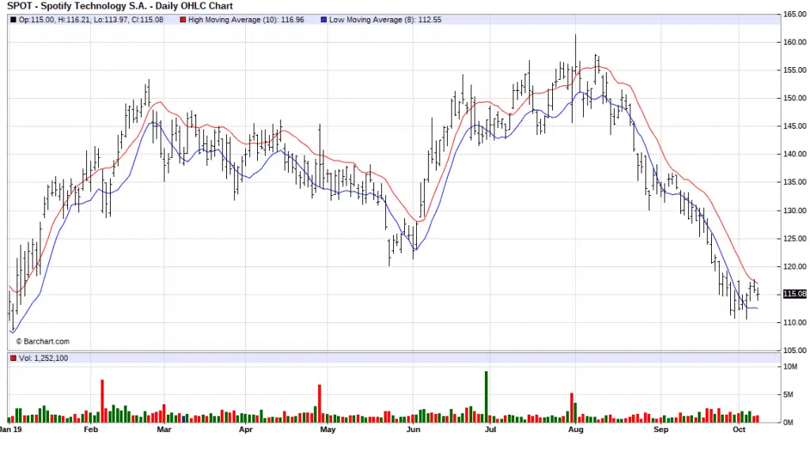This screenshot has height=451, width=810.
Task: Click the red Vol legend square
Action: click(13, 359)
